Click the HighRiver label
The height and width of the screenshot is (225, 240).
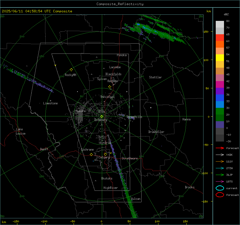pos(111,188)
